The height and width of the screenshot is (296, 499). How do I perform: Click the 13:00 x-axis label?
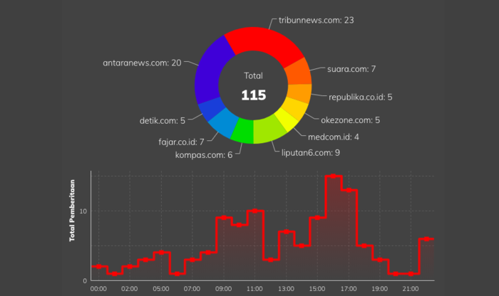click(x=286, y=289)
